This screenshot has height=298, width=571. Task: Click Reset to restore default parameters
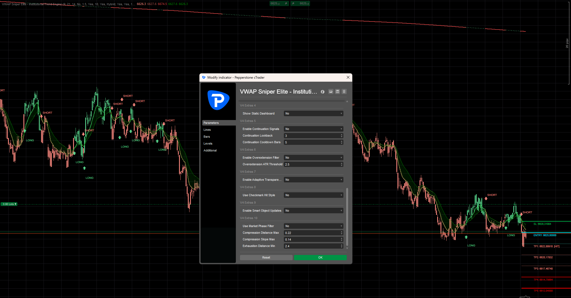(266, 257)
